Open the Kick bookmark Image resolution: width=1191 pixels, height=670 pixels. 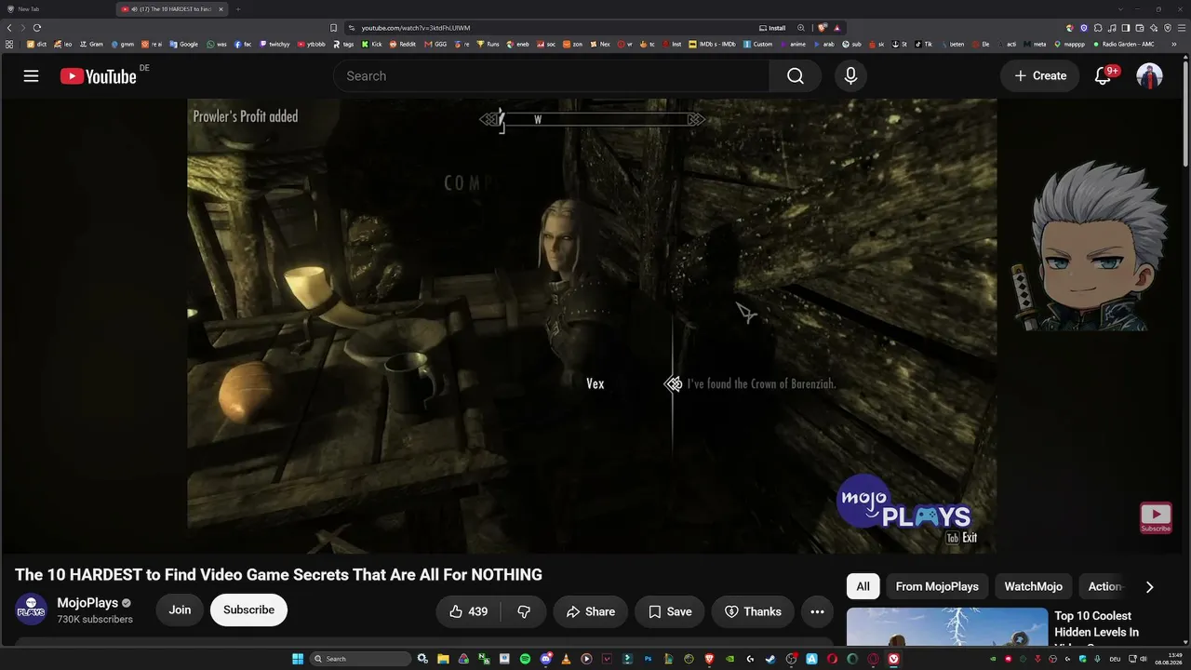(372, 44)
